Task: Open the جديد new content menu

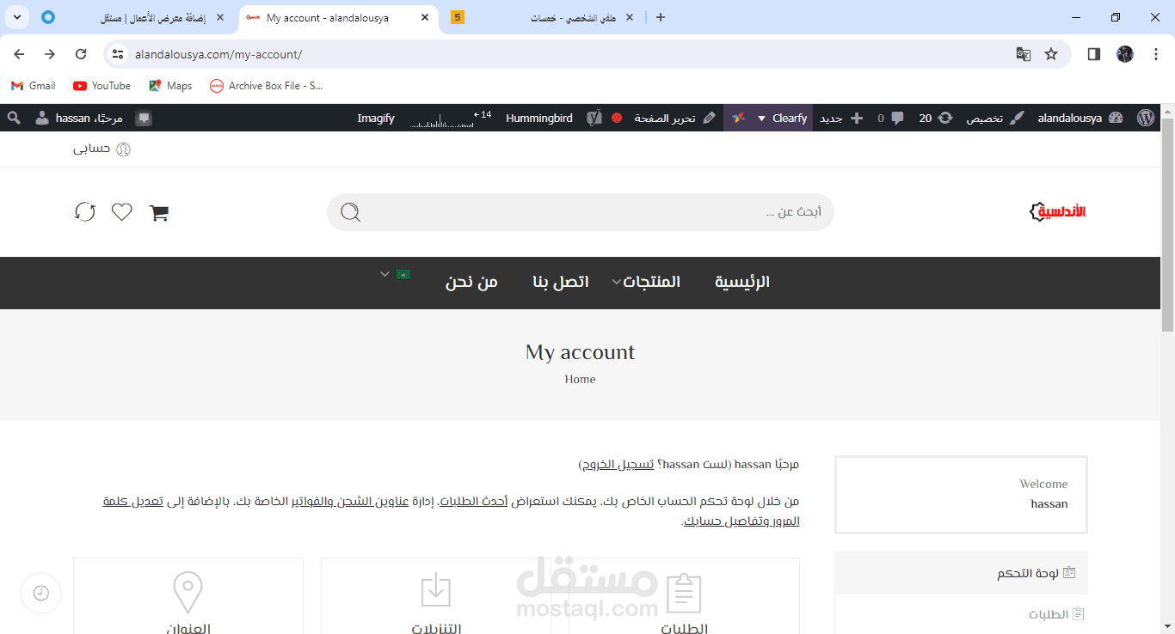Action: point(841,118)
